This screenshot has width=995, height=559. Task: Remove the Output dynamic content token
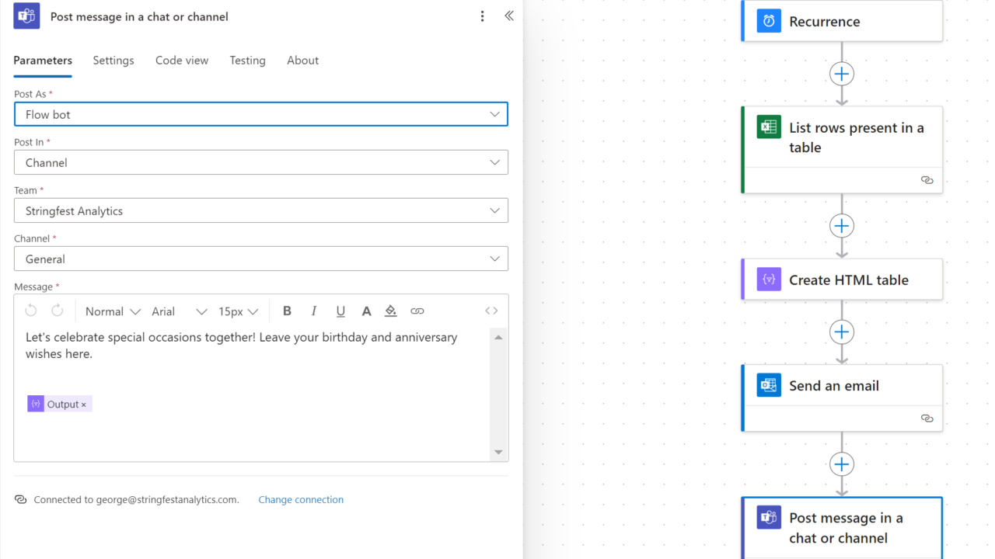tap(84, 404)
